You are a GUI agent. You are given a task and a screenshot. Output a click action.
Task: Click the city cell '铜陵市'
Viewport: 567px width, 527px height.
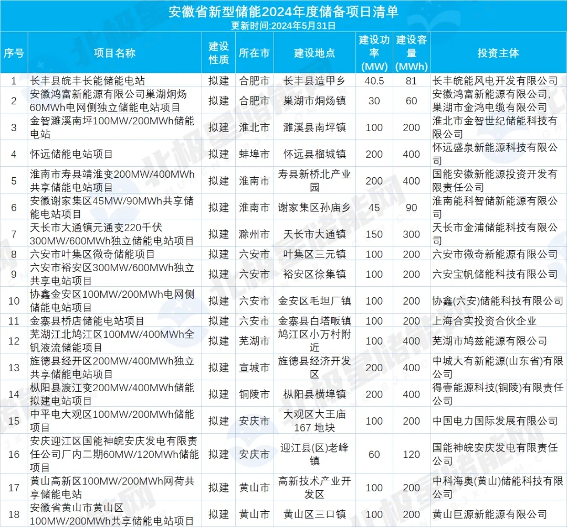pyautogui.click(x=254, y=394)
